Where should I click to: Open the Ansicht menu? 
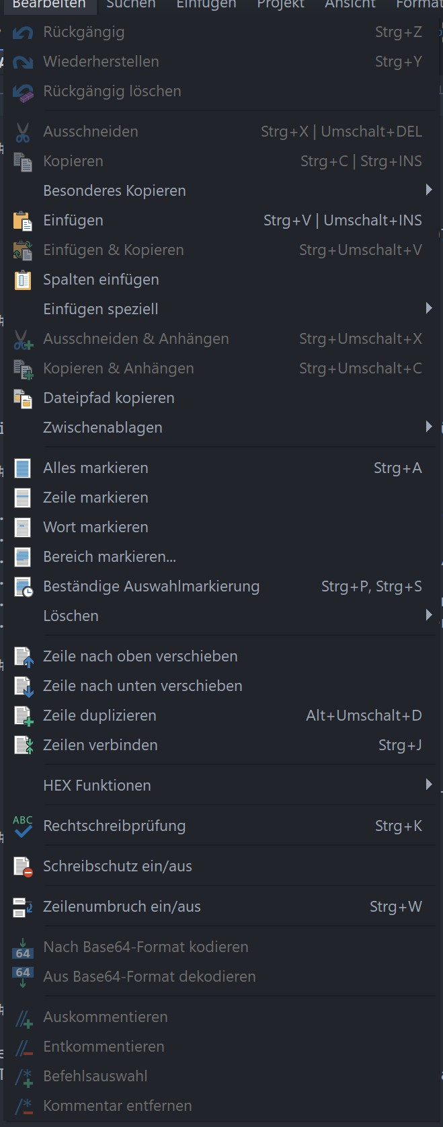(x=350, y=4)
